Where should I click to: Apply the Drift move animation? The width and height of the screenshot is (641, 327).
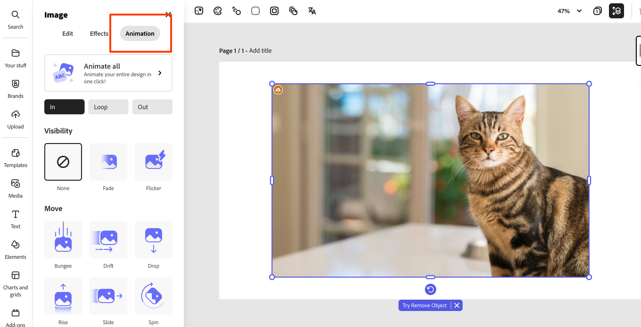108,239
